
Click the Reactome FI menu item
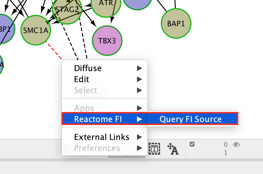98,119
